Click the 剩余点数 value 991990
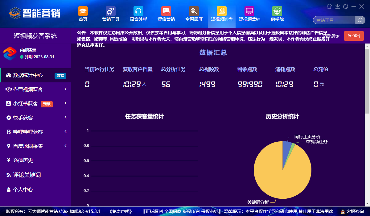 pos(250,84)
